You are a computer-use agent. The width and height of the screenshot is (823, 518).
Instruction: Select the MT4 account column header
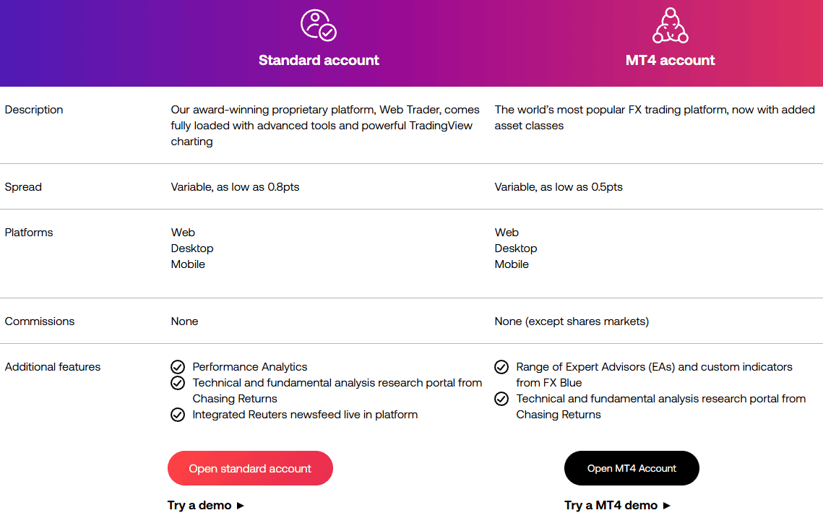[671, 60]
